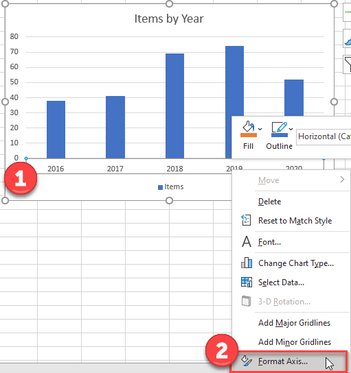Screen dimensions: 351x373
Task: Click the vertical axis label 80
Action: pyautogui.click(x=14, y=36)
